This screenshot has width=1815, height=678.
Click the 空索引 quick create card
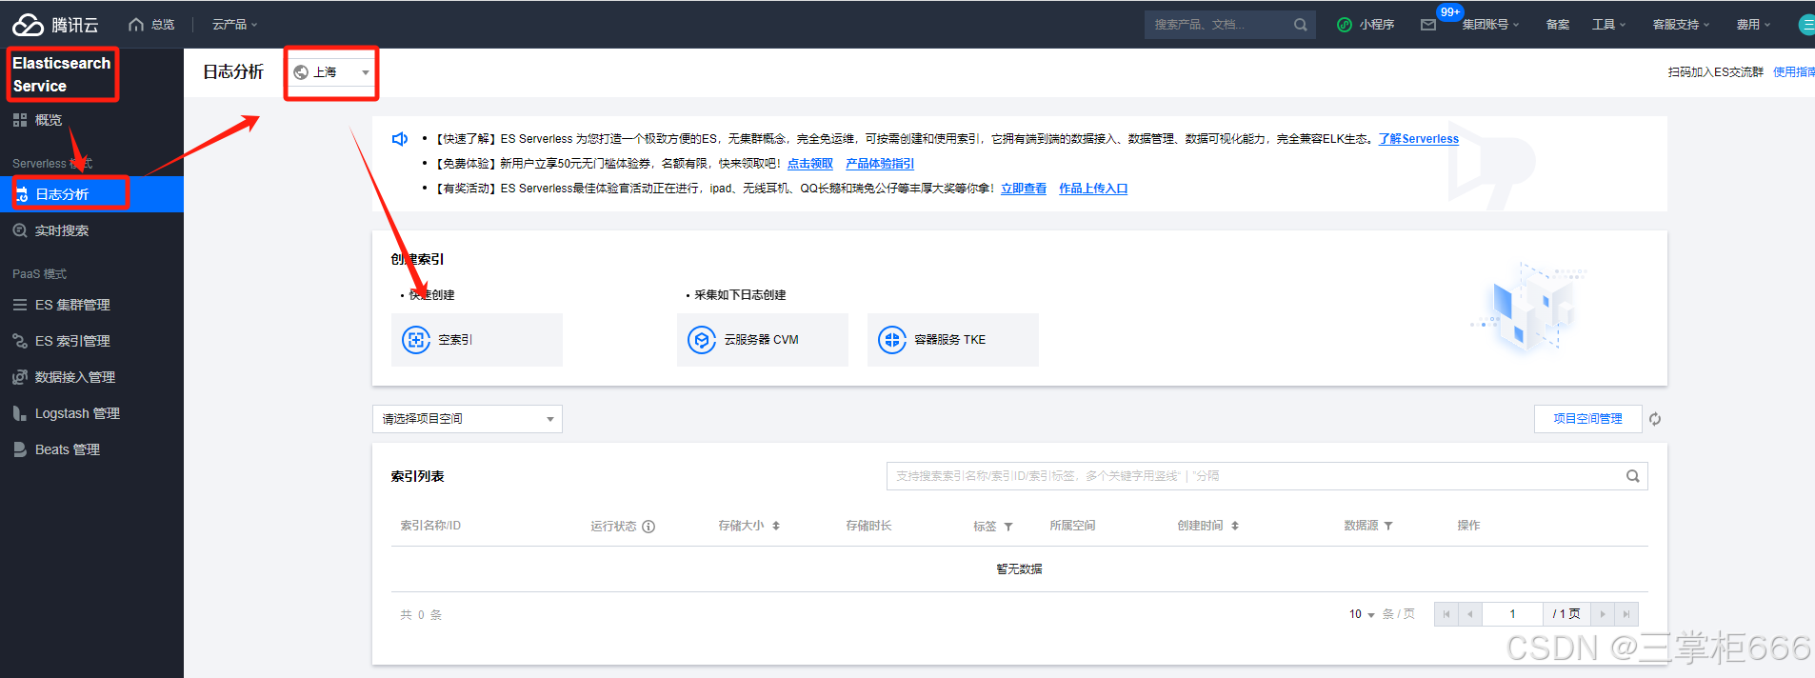click(x=476, y=340)
